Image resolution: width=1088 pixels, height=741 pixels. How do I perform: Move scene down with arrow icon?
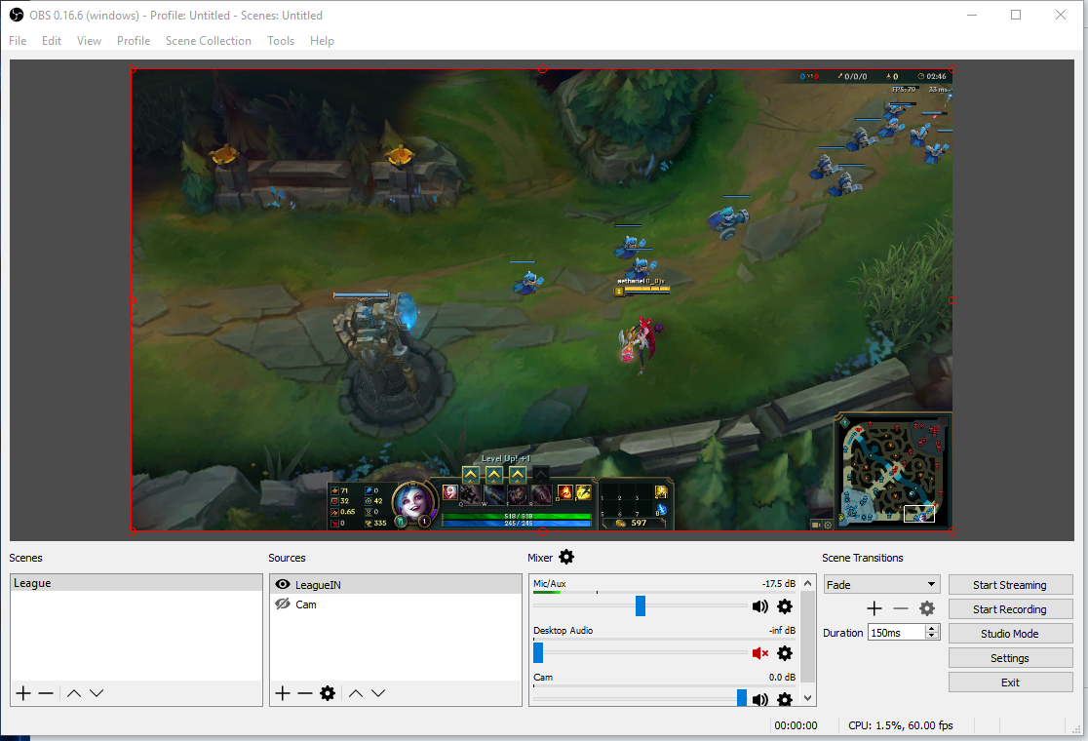point(97,693)
